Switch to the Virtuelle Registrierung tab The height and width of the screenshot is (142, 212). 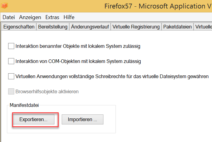point(136,27)
